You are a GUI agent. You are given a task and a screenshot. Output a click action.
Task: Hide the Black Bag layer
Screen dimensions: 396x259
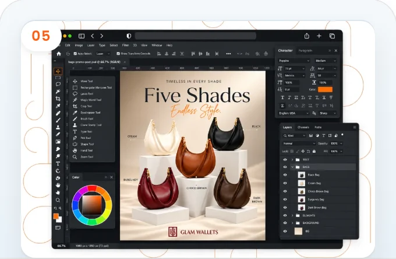285,175
